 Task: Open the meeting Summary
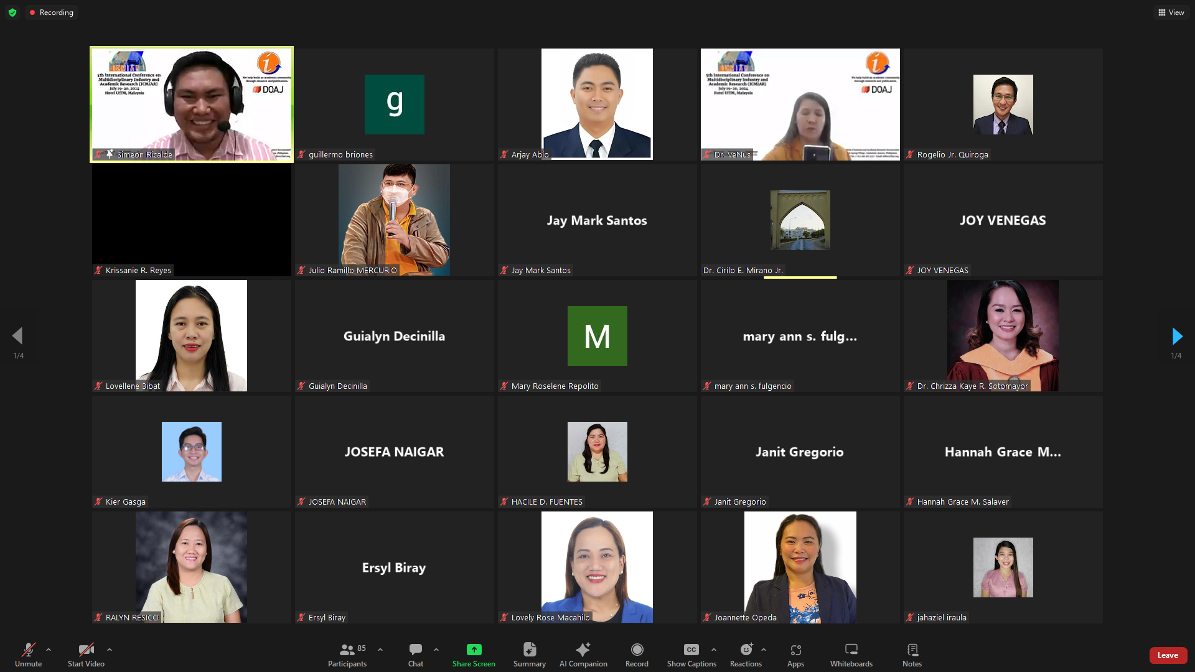click(x=529, y=655)
